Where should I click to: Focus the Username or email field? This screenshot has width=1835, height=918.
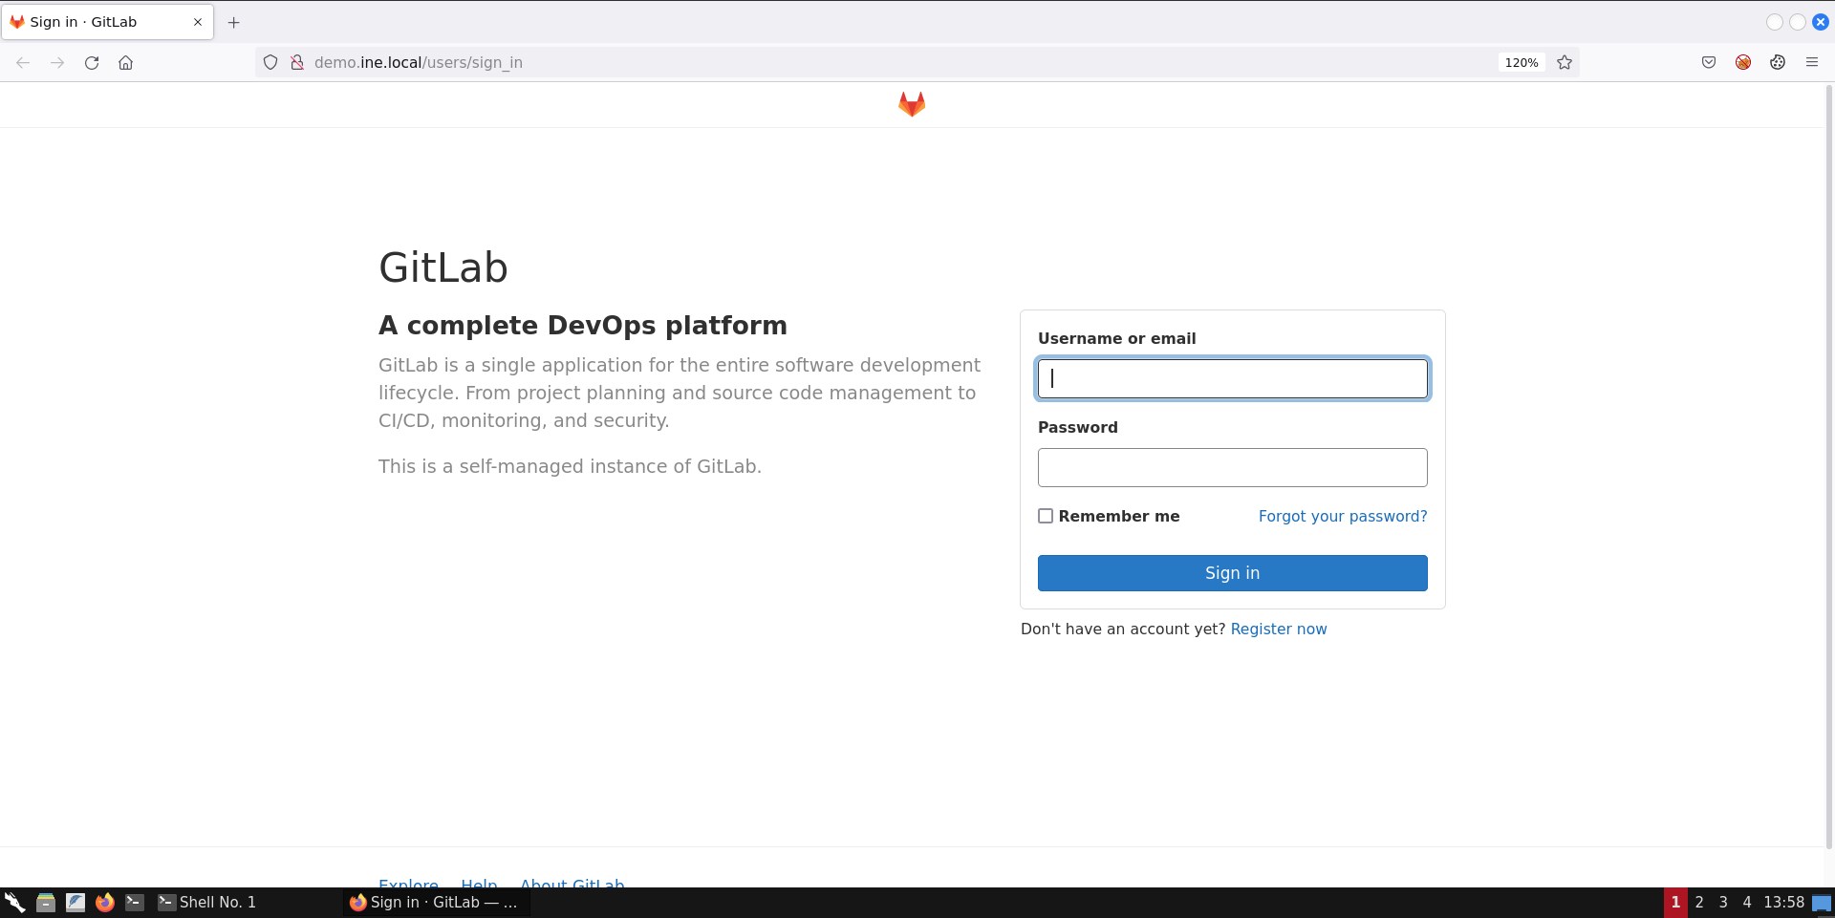1233,378
